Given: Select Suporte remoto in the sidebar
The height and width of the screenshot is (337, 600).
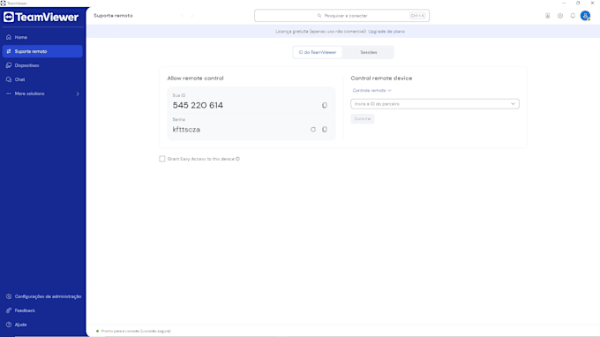Looking at the screenshot, I should pos(42,51).
